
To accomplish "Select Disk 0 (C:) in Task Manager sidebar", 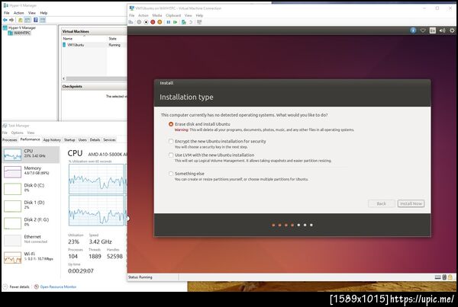I will tap(31, 189).
